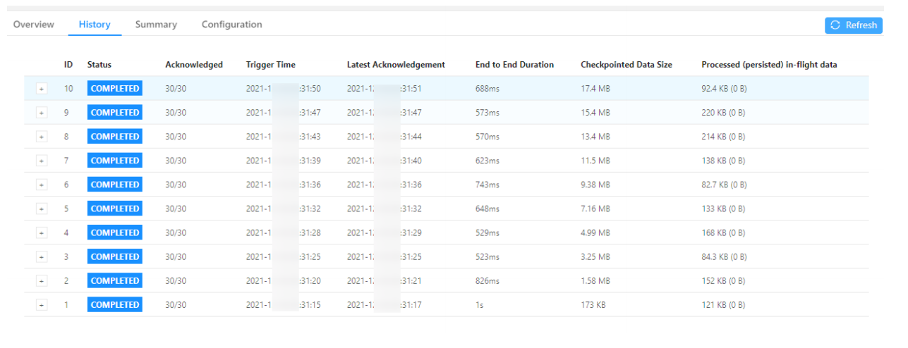The height and width of the screenshot is (348, 908).
Task: Expand the row for checkpoint ID 8
Action: 42,137
